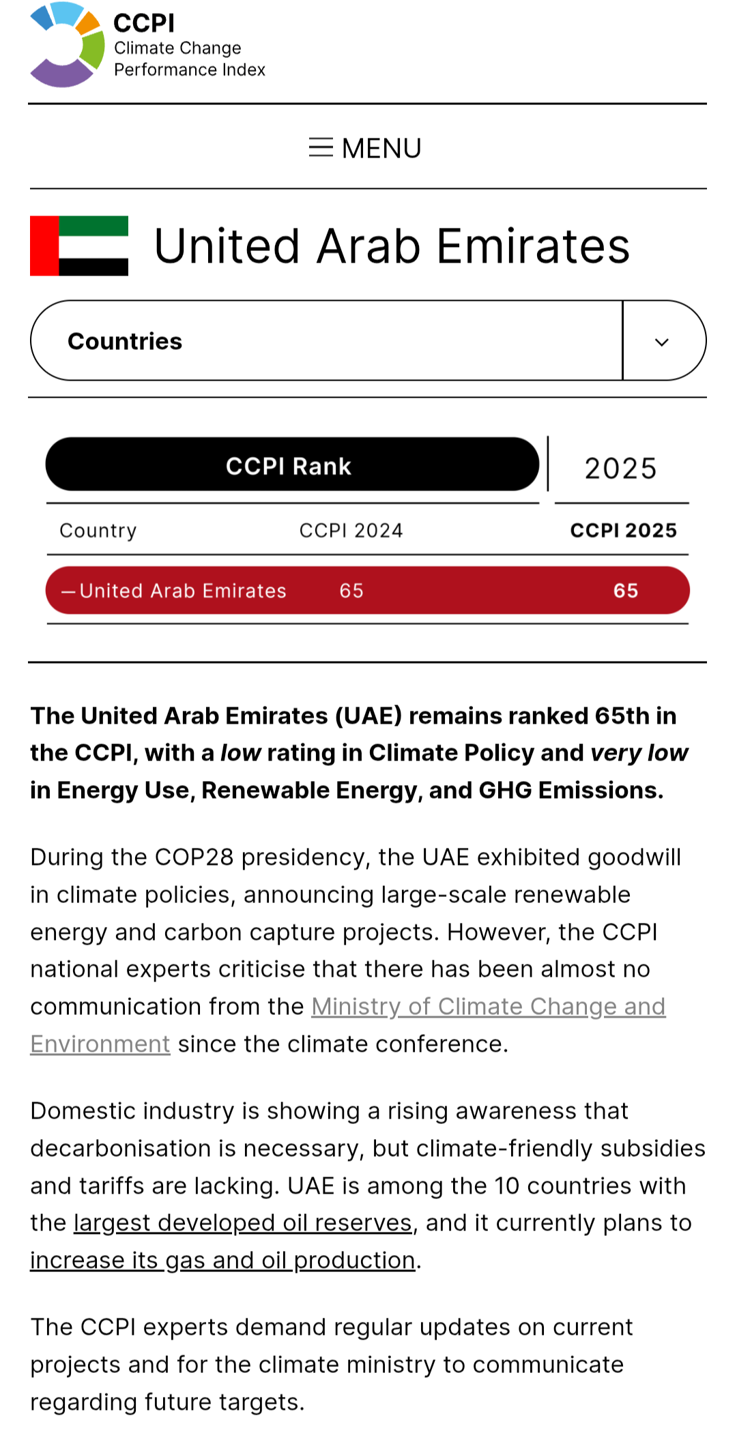Tap the hamburger menu icon
The width and height of the screenshot is (737, 1431).
(321, 147)
